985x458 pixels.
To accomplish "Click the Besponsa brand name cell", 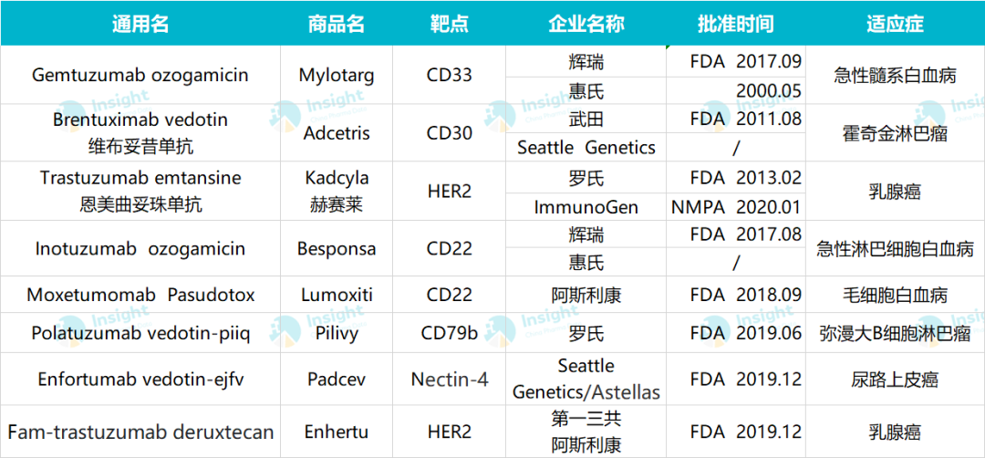I will 337,248.
